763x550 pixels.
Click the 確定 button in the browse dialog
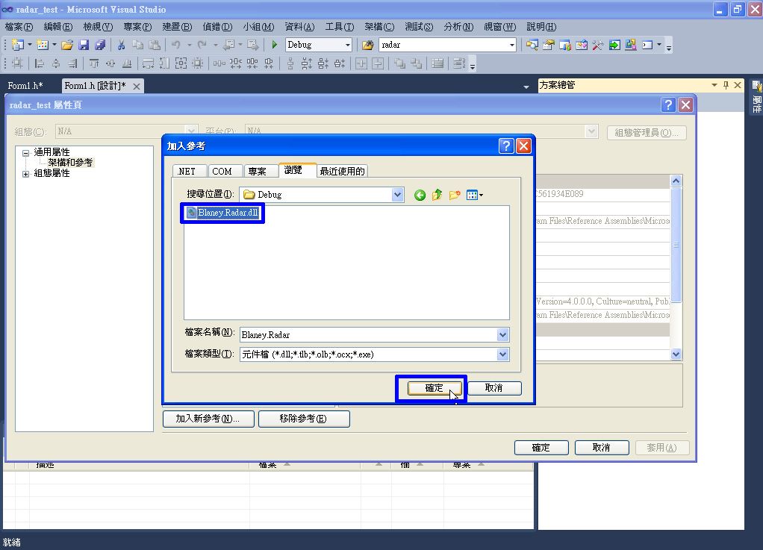[x=431, y=387]
